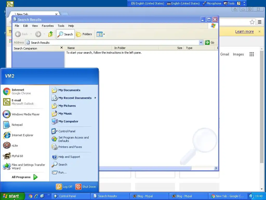This screenshot has width=266, height=200.
Task: Launch Notepad from Start menu
Action: pos(13,125)
